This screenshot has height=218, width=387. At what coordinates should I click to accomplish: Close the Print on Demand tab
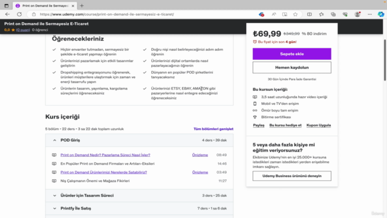click(73, 5)
